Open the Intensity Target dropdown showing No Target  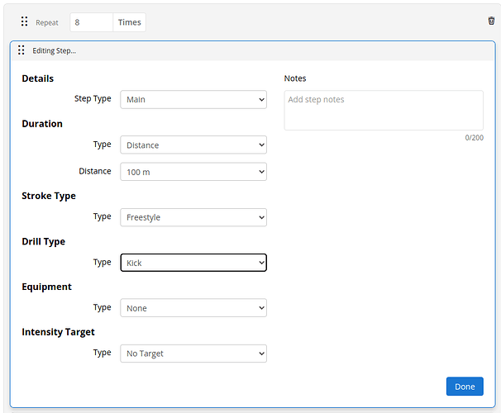point(193,354)
